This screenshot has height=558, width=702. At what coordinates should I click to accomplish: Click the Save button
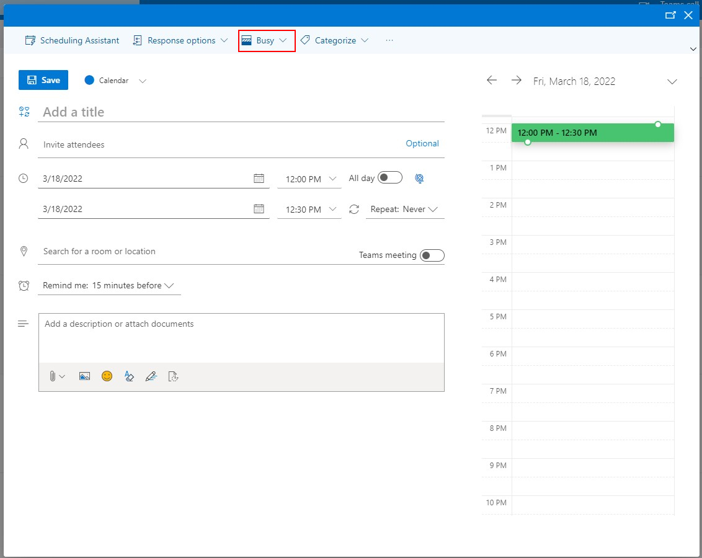click(43, 80)
